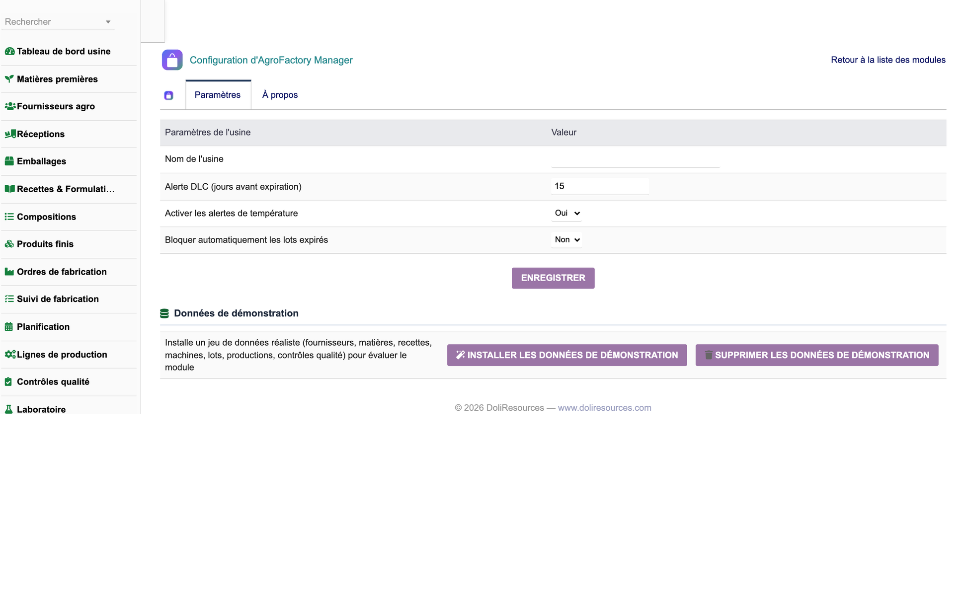The height and width of the screenshot is (598, 967).
Task: Click the small module icon before Paramètres tab
Action: [x=168, y=95]
